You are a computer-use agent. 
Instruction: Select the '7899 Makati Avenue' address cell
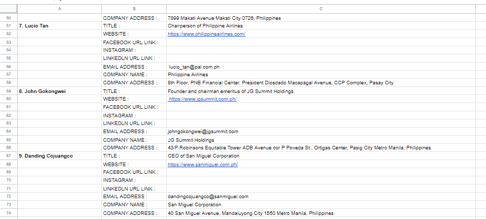click(x=321, y=18)
